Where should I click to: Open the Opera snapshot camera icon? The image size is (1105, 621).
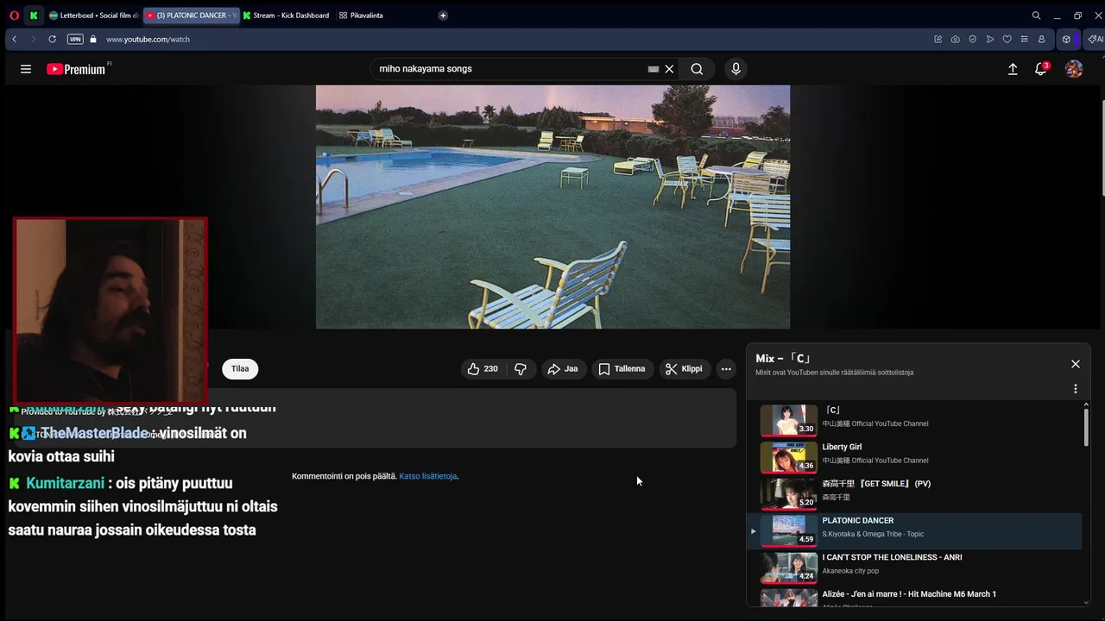point(955,39)
